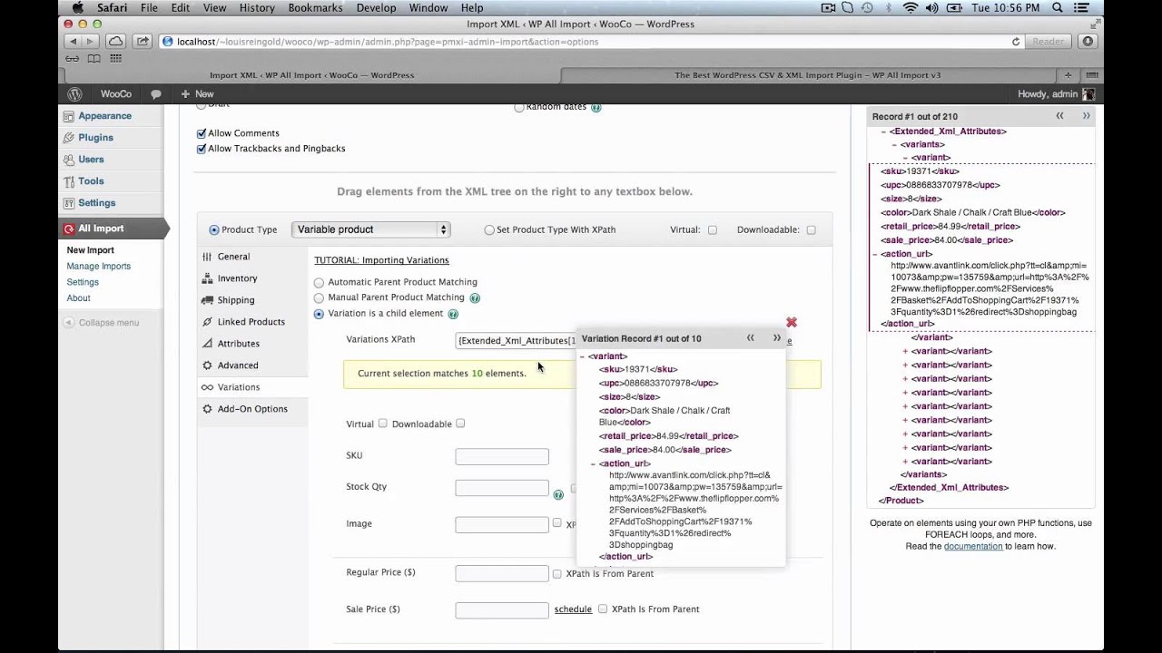Open the General product tab
This screenshot has width=1162, height=653.
(233, 257)
